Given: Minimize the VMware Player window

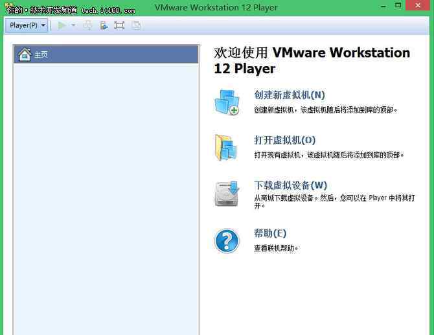Looking at the screenshot, I should click(x=383, y=6).
